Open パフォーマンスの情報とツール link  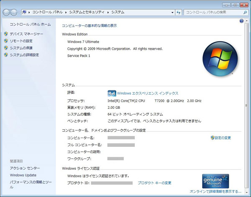tap(31, 184)
